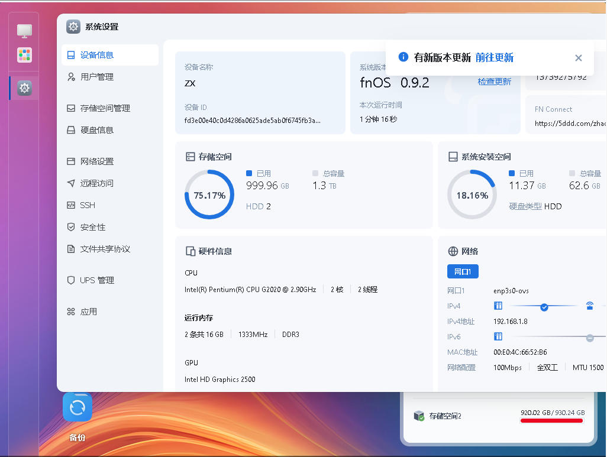The height and width of the screenshot is (457, 607).
Task: Click the 920.02 GB / 930.24 GB text
Action: point(553,413)
